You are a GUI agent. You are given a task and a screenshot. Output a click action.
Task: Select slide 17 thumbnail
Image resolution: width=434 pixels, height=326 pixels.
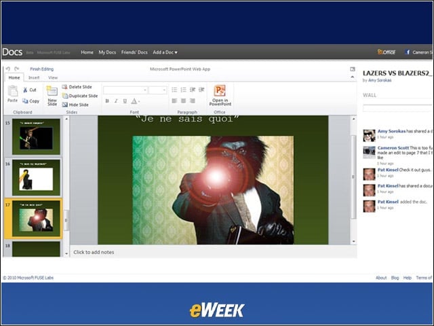click(36, 219)
